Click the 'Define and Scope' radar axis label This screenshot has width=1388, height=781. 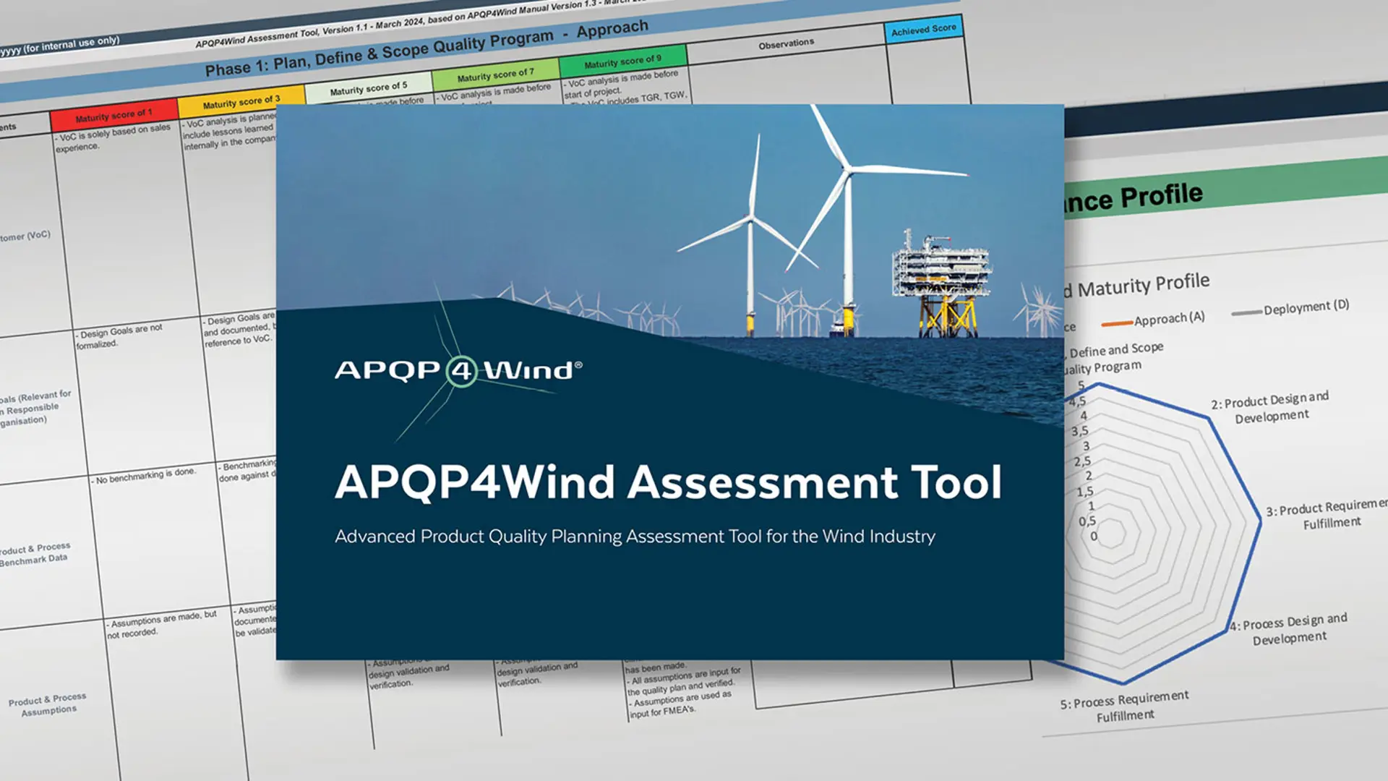click(1115, 350)
